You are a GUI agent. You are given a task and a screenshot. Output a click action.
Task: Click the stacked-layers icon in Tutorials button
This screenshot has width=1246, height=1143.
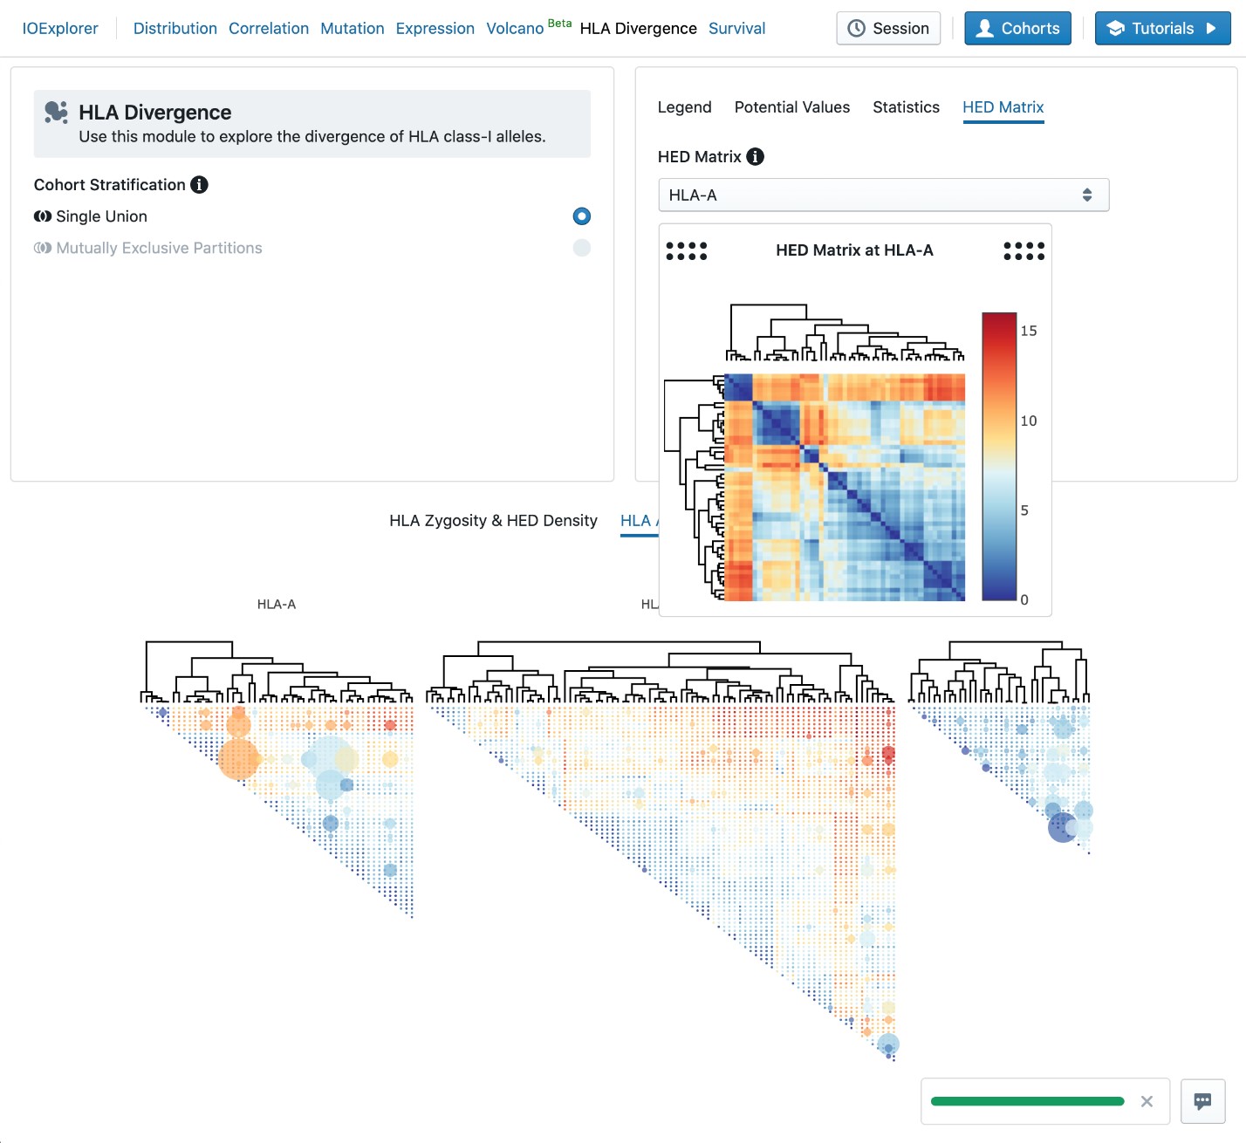[1116, 28]
